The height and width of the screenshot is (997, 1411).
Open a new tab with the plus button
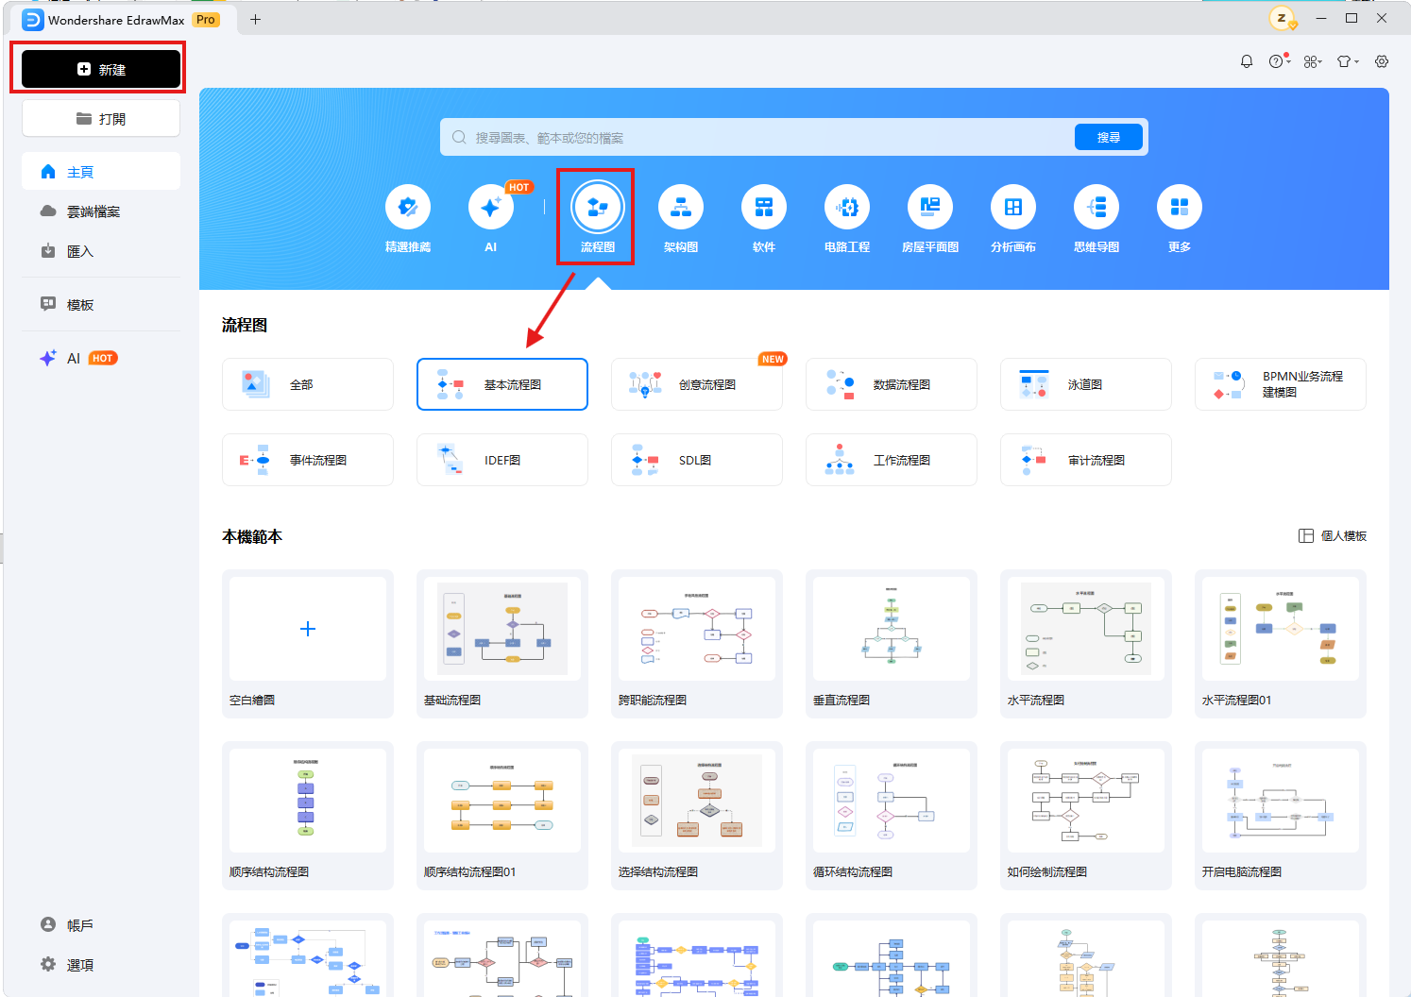[255, 19]
